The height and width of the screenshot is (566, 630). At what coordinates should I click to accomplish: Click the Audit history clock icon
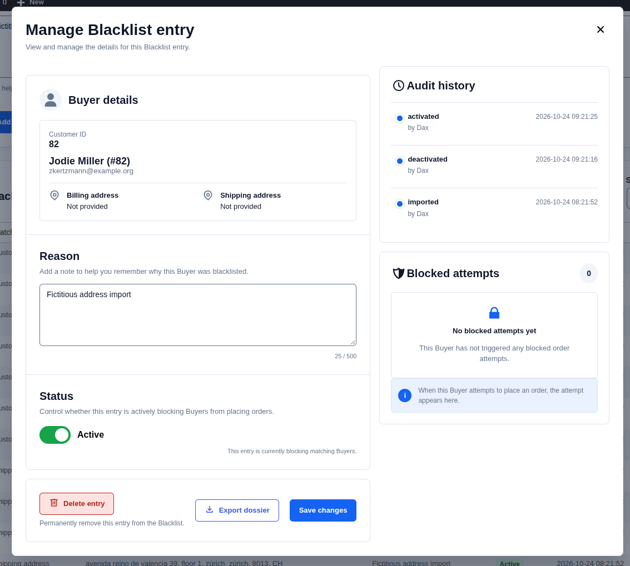click(398, 86)
